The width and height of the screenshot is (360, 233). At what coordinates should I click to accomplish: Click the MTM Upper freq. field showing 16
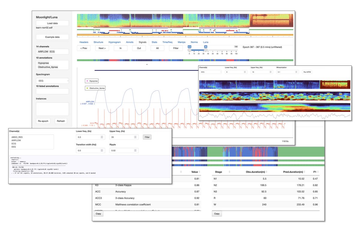click(x=262, y=72)
